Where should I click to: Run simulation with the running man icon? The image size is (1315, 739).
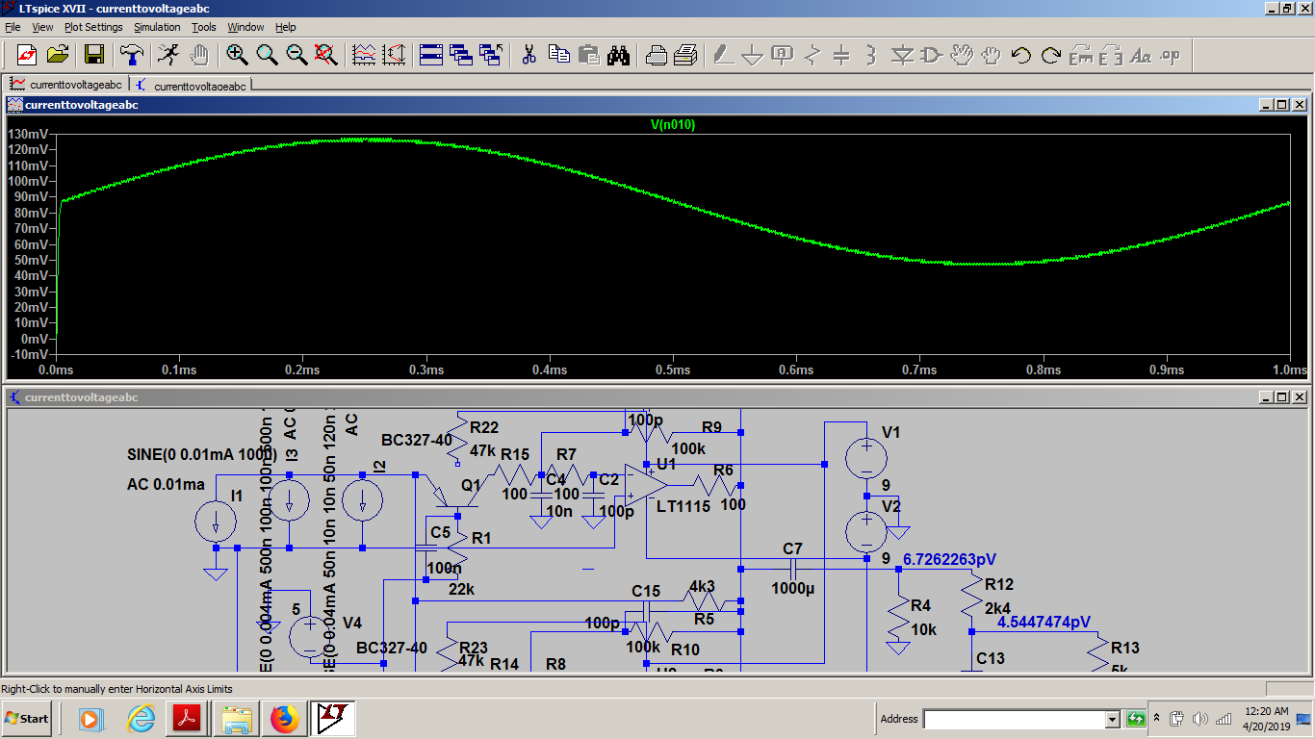point(168,55)
